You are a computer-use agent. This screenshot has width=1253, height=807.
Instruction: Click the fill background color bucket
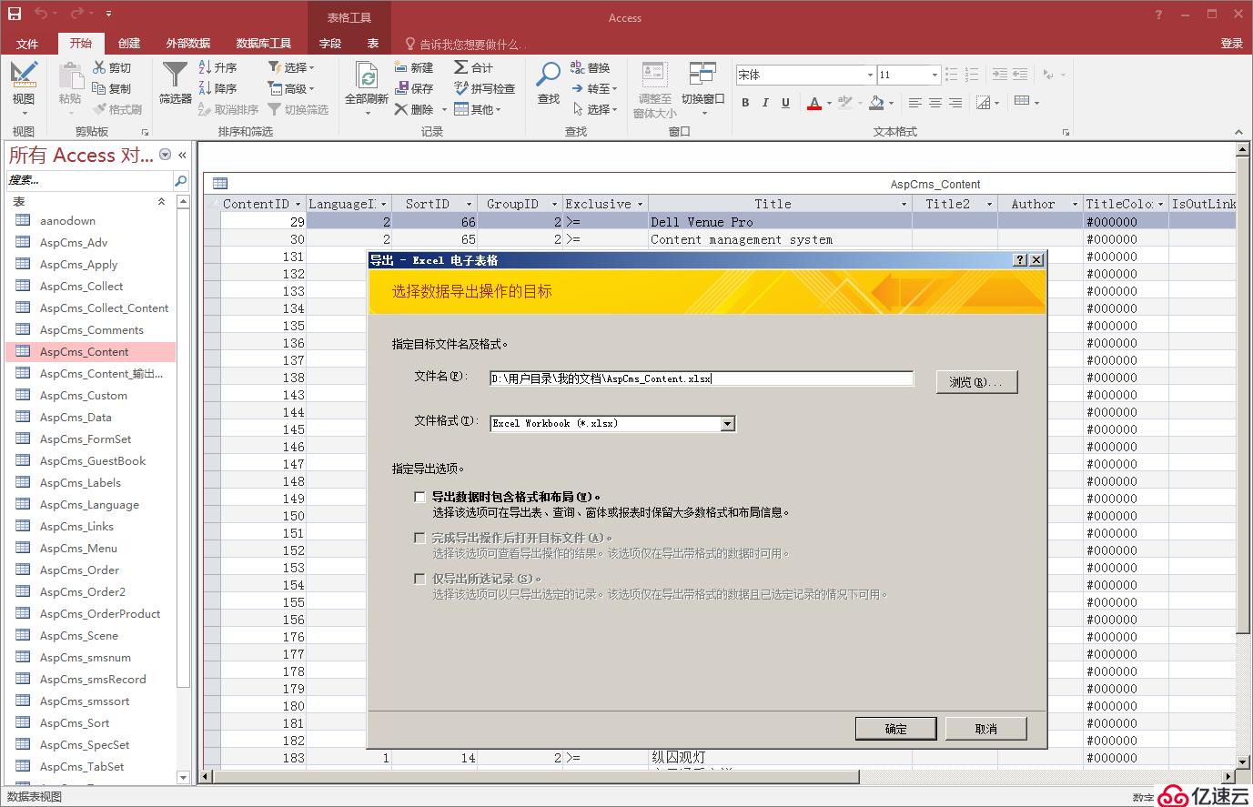[x=876, y=103]
